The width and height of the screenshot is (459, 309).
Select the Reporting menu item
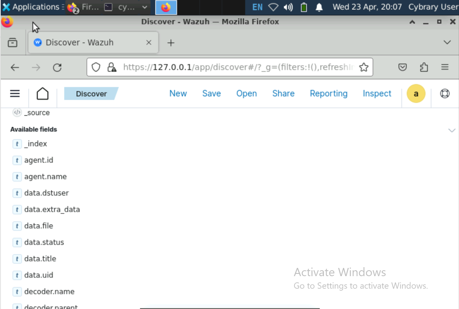[329, 93]
